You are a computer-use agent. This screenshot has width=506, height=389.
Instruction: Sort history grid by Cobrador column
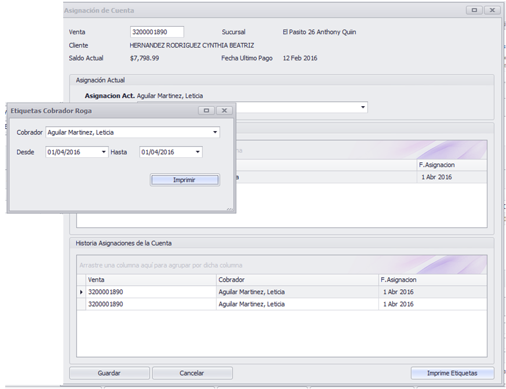pos(297,279)
